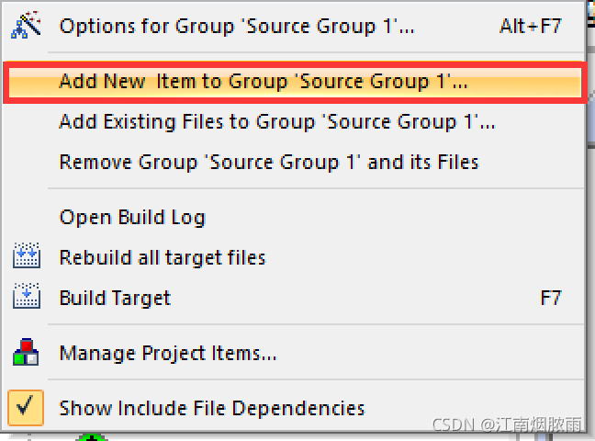Select Add New Item to Group 'Source Group 1'

tap(264, 81)
